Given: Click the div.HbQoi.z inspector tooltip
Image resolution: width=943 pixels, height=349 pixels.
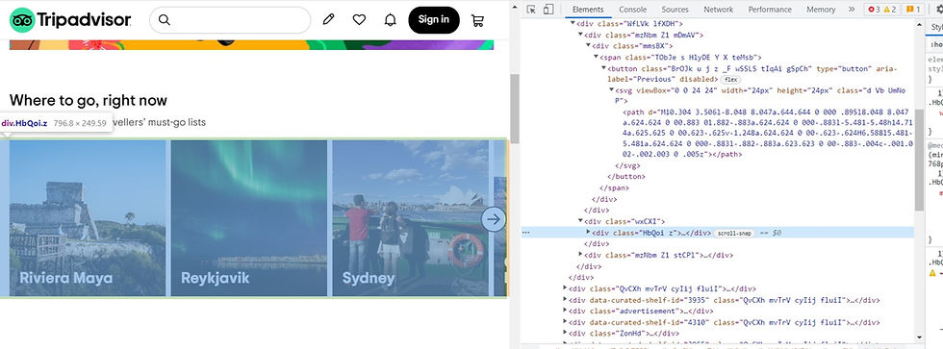Looking at the screenshot, I should pyautogui.click(x=56, y=123).
